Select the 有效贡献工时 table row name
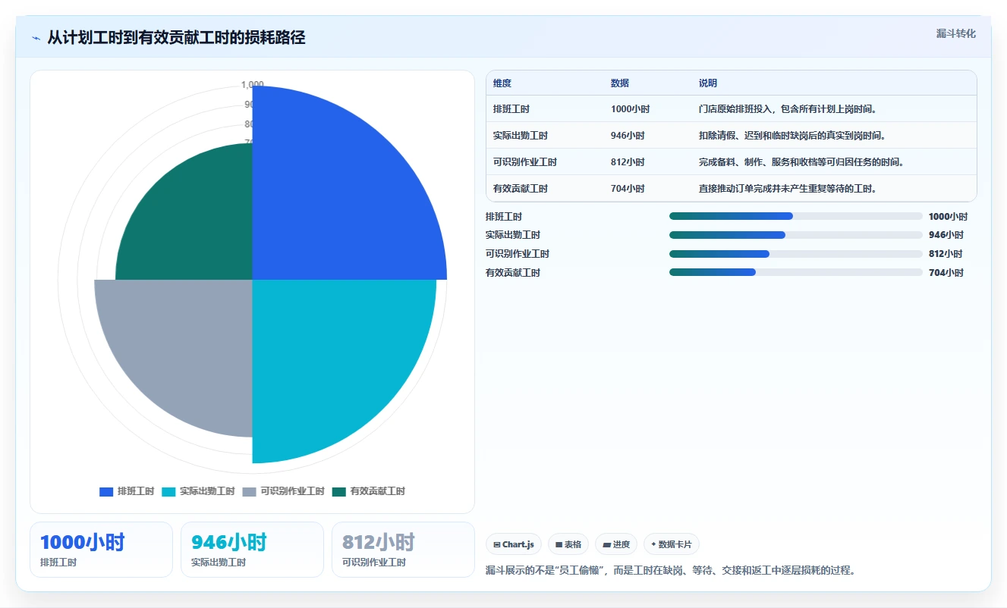 (521, 189)
